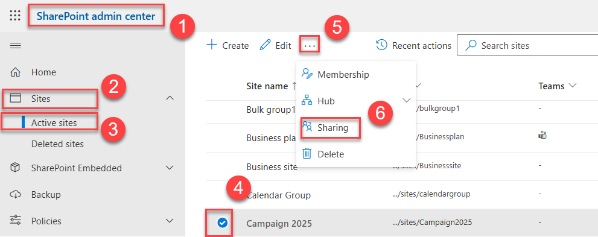Open Deleted sites page
The height and width of the screenshot is (237, 598).
tap(57, 144)
